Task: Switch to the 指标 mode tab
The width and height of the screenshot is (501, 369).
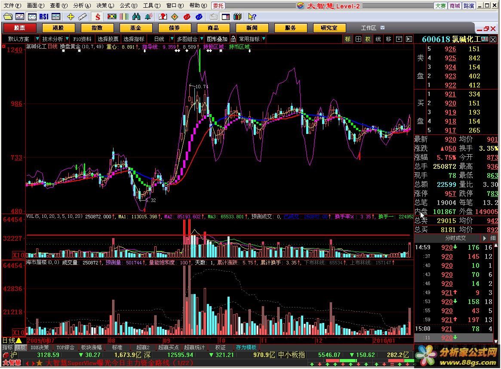Action: tap(8, 347)
